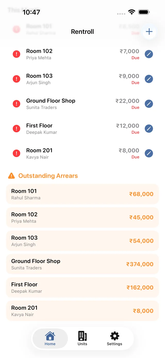The width and height of the screenshot is (165, 358).
Task: Open Room 101 arrears card ₹68,000
Action: pyautogui.click(x=82, y=194)
